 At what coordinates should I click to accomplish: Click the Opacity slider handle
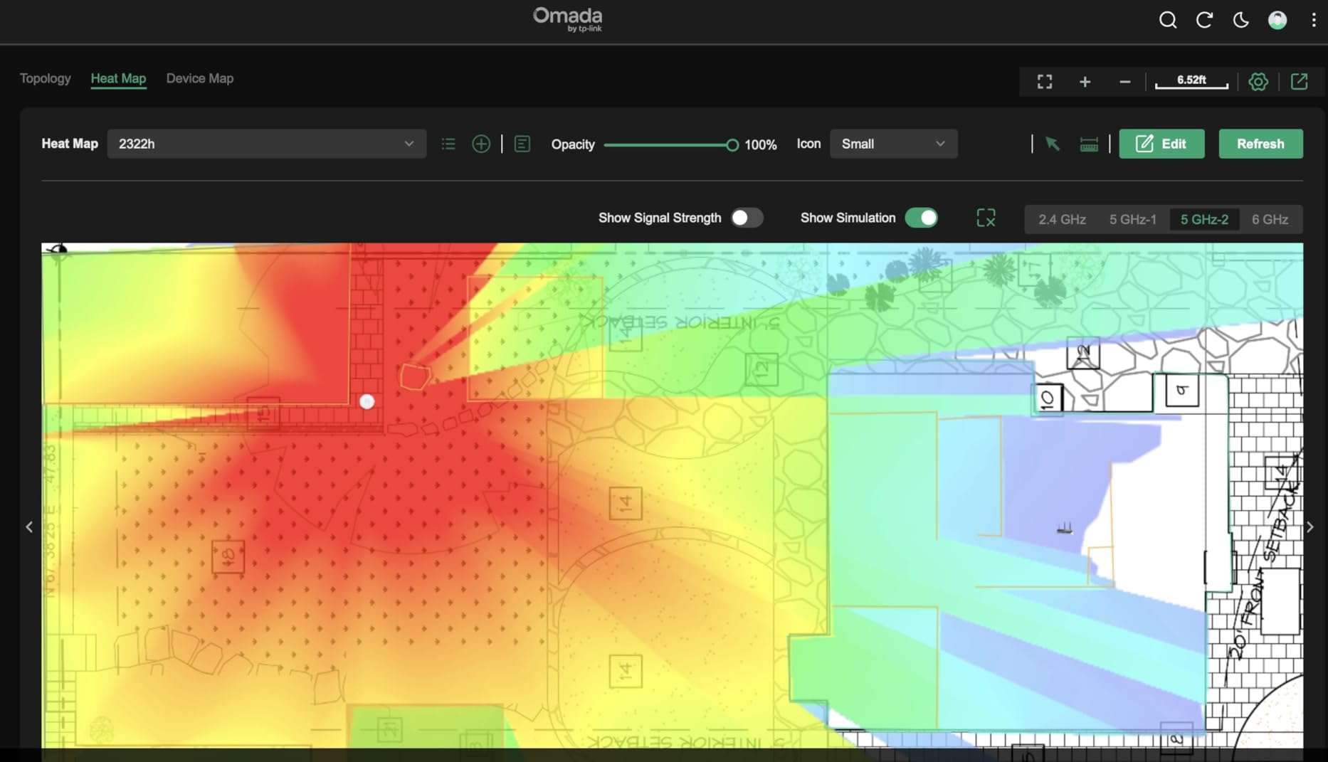click(x=732, y=145)
